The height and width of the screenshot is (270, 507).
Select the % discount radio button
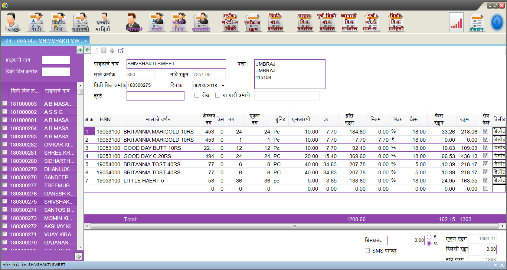(x=429, y=244)
